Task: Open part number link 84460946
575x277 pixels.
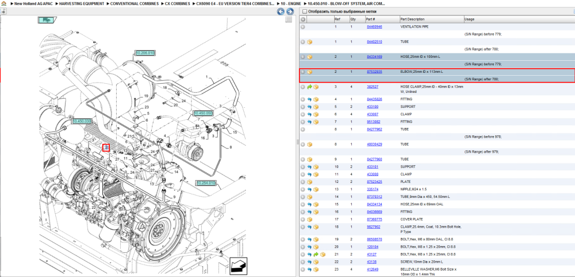Action: [374, 27]
